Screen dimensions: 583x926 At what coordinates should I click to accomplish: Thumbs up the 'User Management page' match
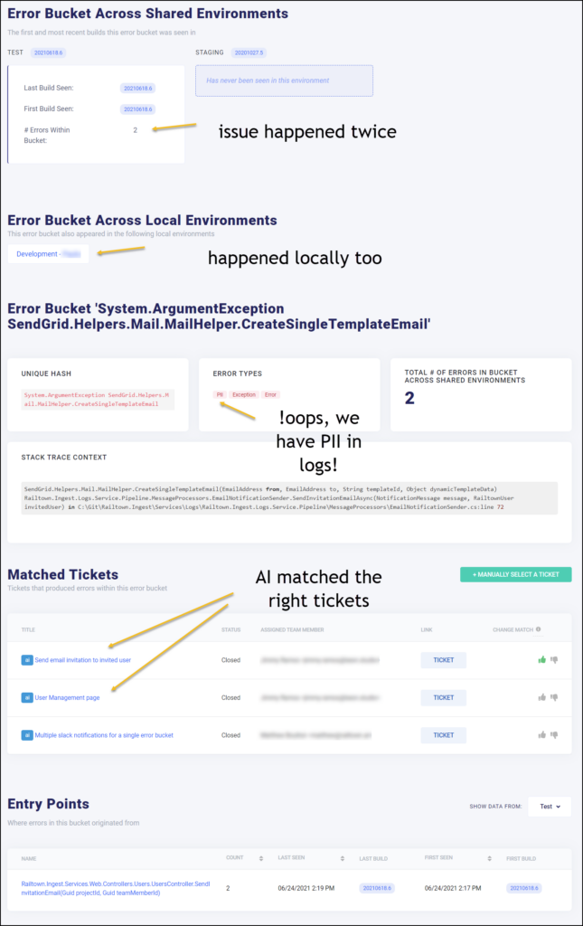542,697
